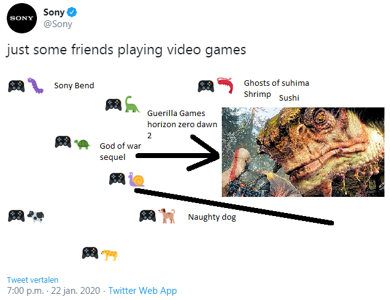Click the cow emoji
The height and width of the screenshot is (300, 390).
pos(36,216)
